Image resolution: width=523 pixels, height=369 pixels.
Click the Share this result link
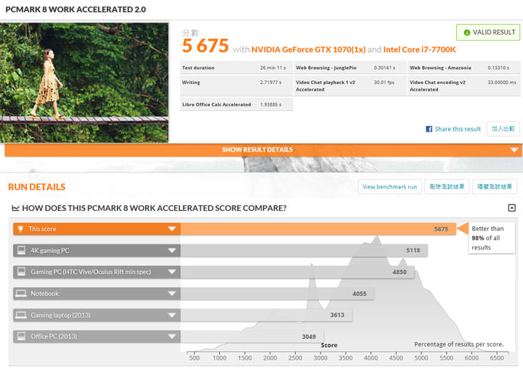(458, 129)
